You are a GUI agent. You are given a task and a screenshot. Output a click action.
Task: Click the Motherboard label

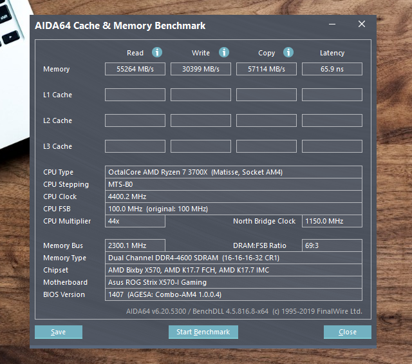[66, 282]
